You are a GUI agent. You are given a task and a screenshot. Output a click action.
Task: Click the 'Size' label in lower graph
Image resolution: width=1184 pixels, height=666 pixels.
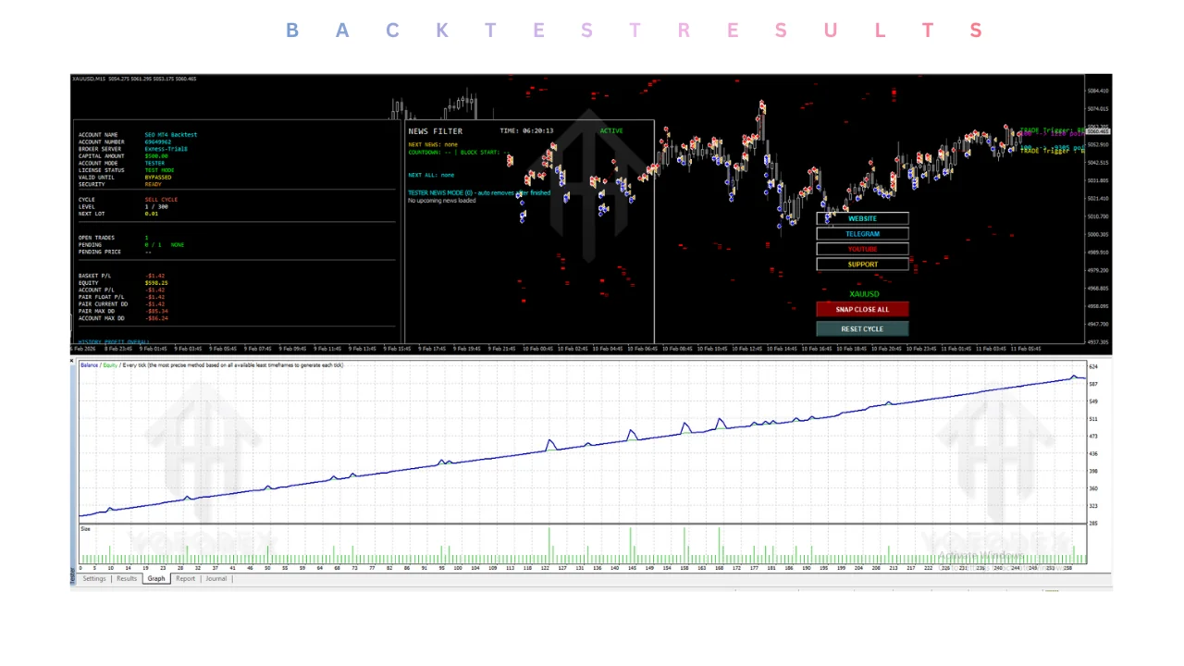(85, 529)
